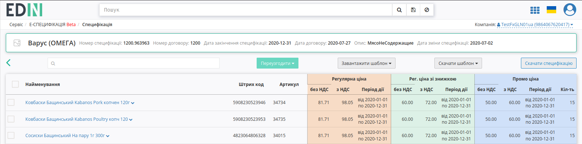This screenshot has width=582, height=144.
Task: Click the save search floppy icon
Action: pos(413,10)
